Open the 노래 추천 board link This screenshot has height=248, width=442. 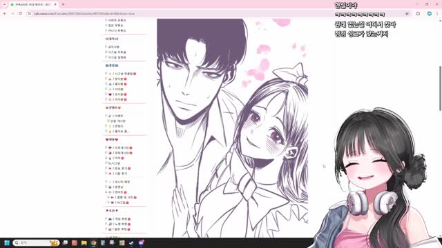pos(120,224)
